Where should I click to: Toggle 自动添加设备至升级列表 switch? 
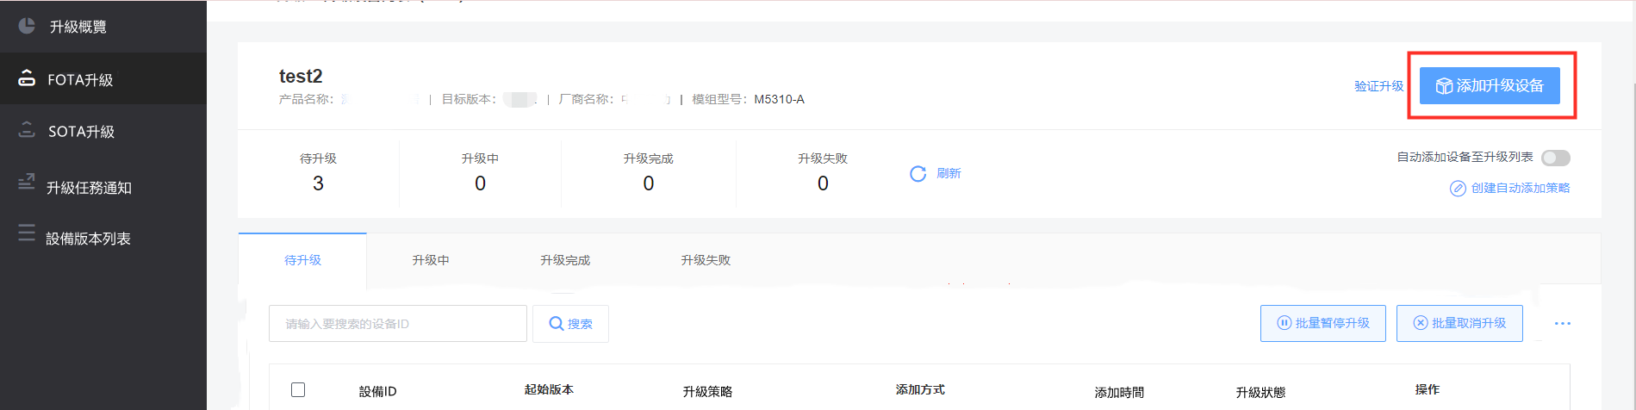[x=1556, y=158]
